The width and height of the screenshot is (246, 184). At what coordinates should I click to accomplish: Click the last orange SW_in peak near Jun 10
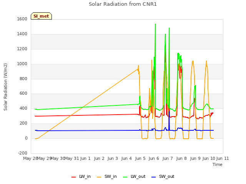pos(206,61)
